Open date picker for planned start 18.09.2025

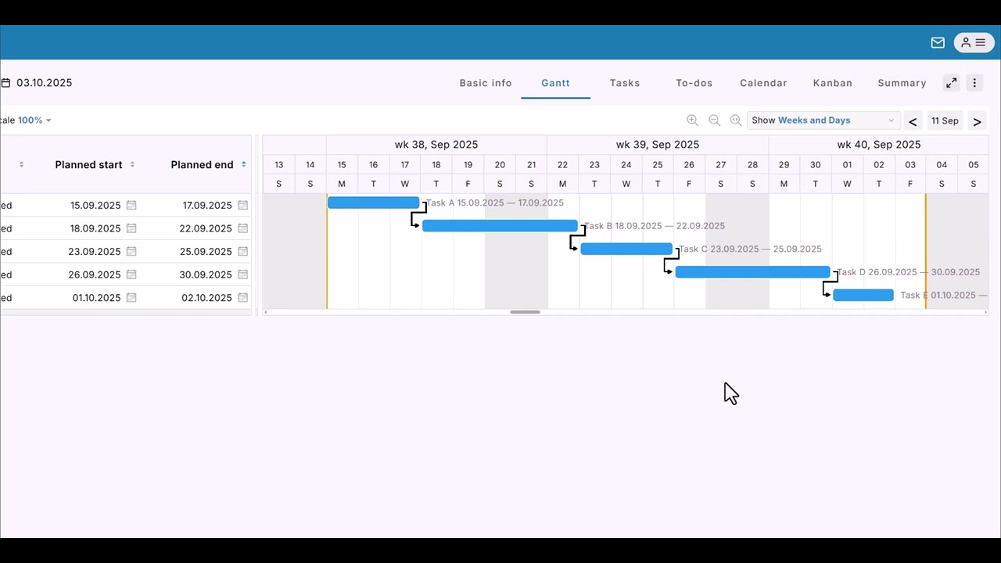pos(131,228)
